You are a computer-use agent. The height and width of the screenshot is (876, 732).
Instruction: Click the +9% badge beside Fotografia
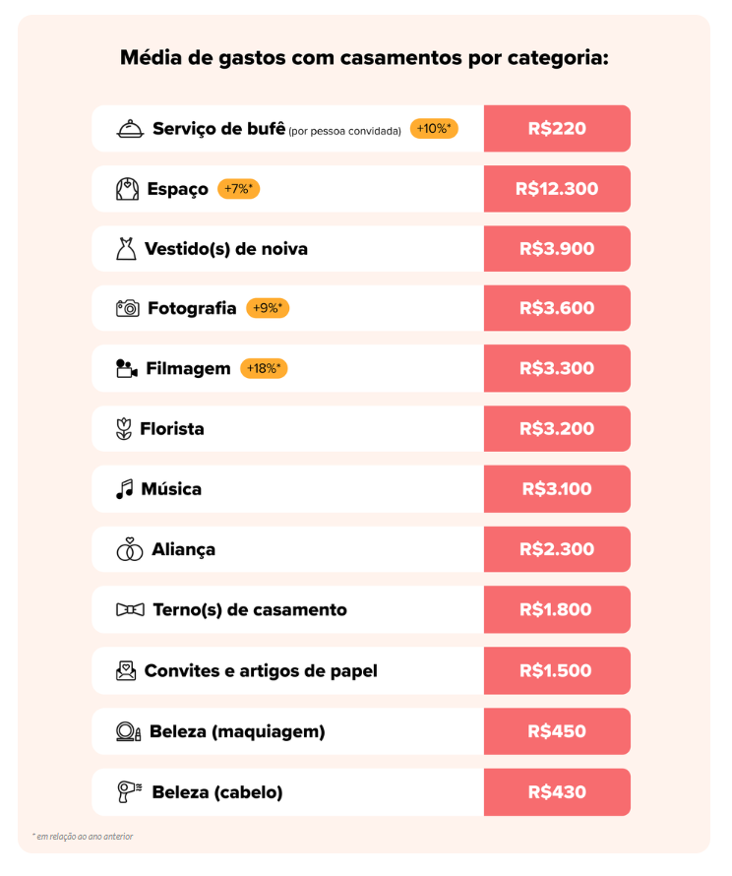pos(268,308)
